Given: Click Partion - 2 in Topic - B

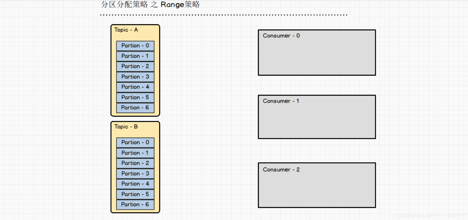Looking at the screenshot, I should tap(135, 163).
